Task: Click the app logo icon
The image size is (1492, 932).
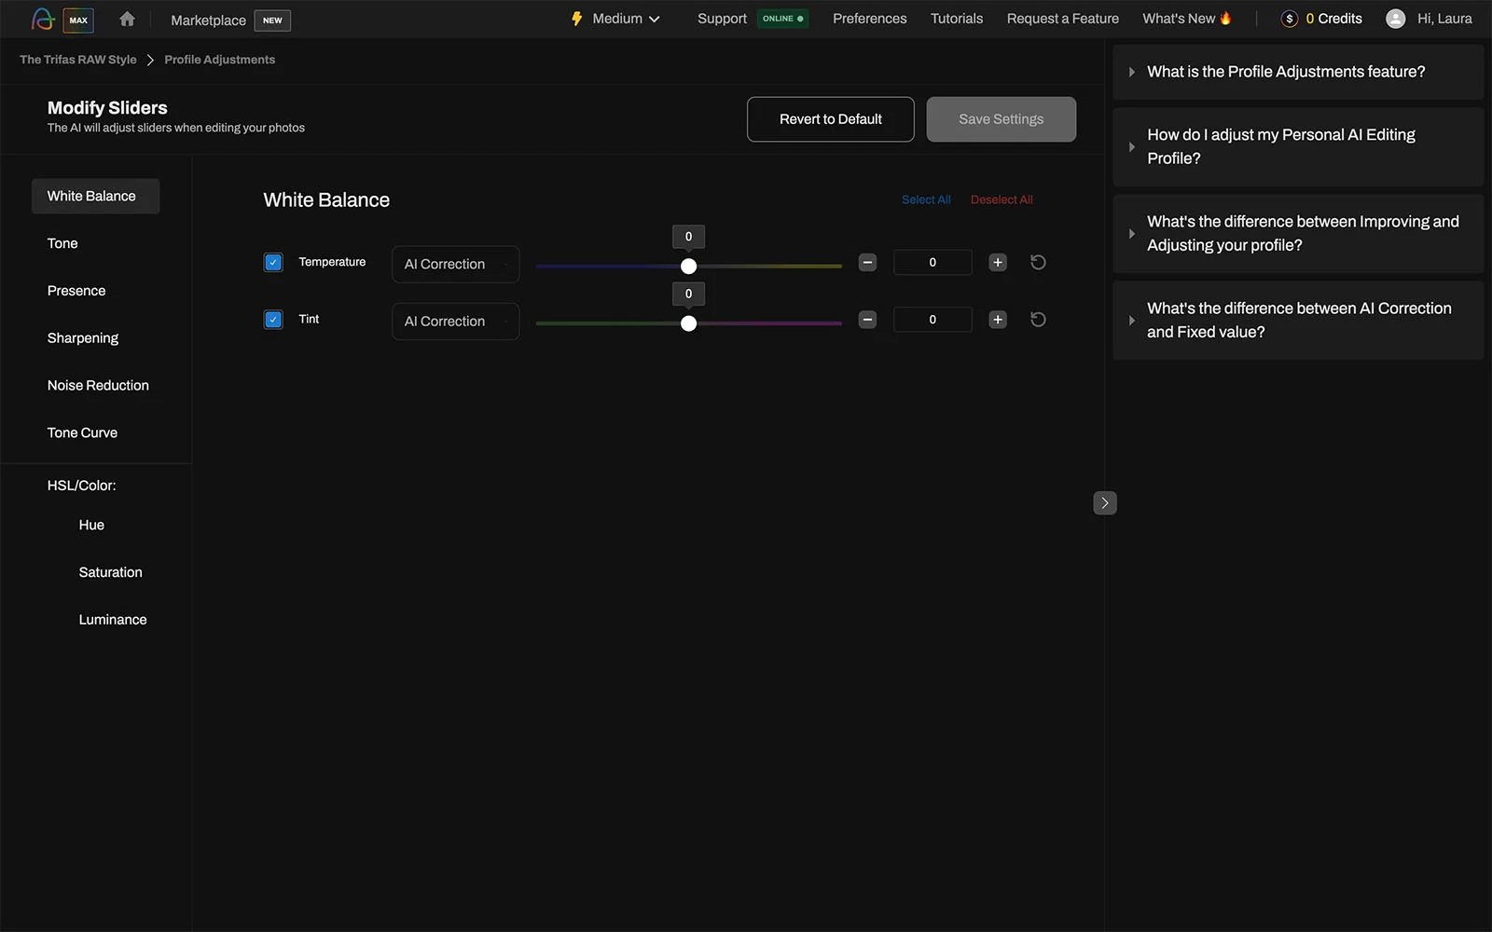Action: pyautogui.click(x=43, y=19)
